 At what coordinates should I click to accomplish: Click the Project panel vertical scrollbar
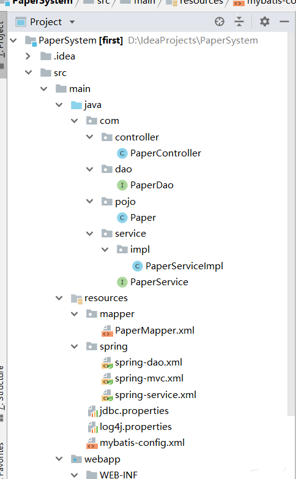(x=292, y=223)
